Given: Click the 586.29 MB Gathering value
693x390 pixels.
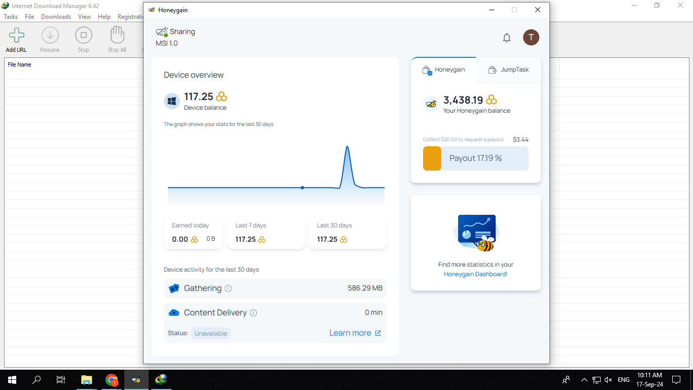Looking at the screenshot, I should 365,288.
